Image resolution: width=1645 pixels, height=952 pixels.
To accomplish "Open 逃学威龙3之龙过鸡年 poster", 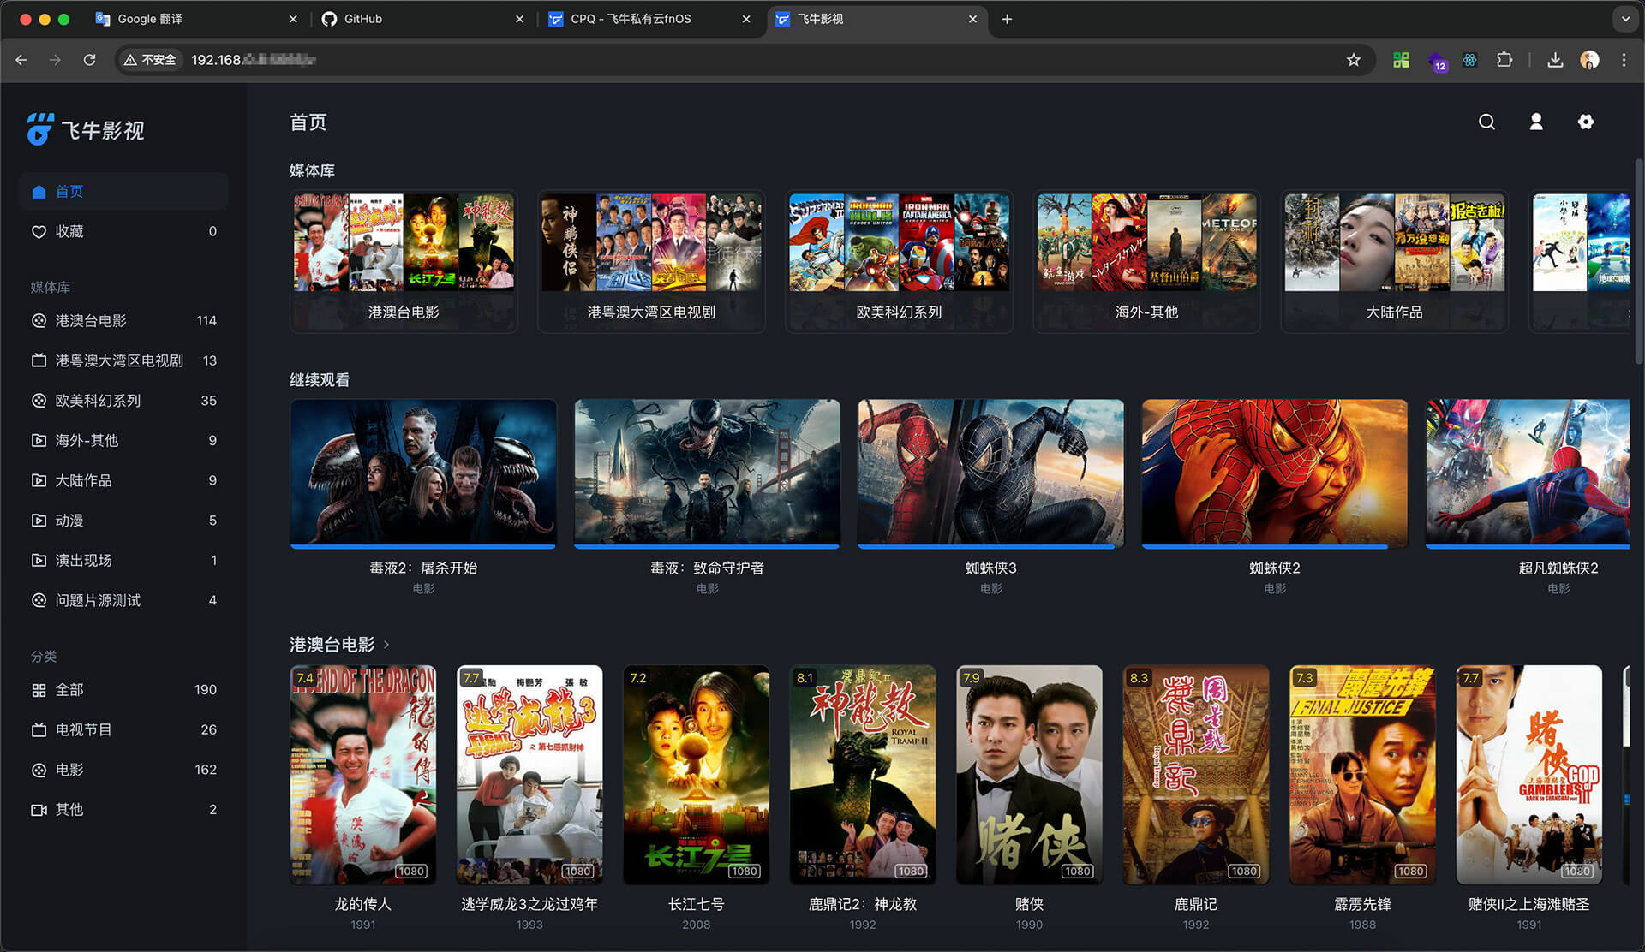I will click(529, 775).
